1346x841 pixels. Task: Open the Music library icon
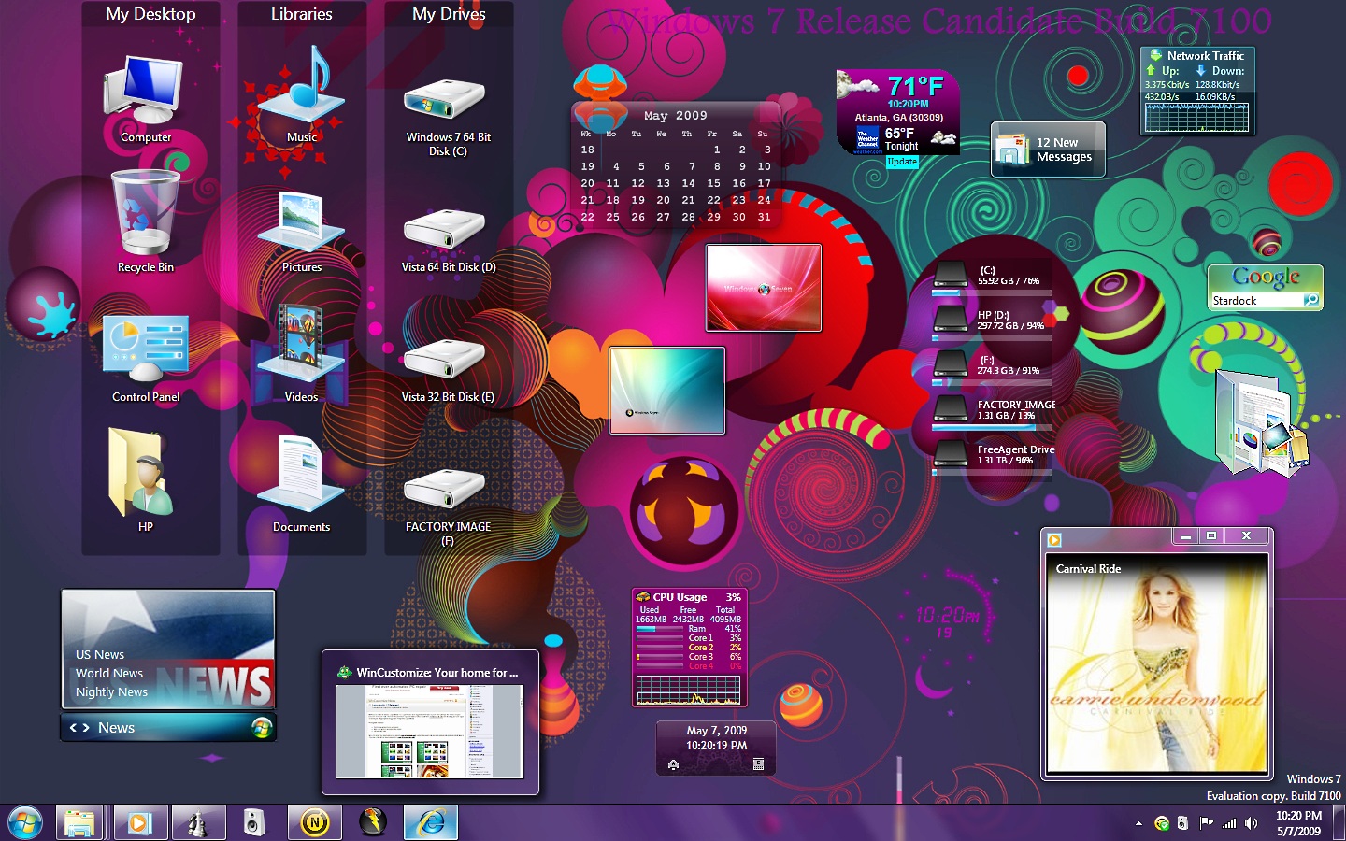point(301,93)
